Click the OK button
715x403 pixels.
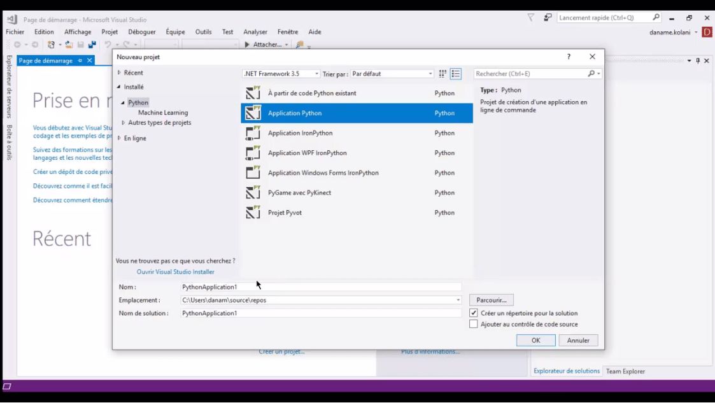tap(536, 341)
